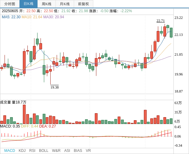Image resolution: width=189 pixels, height=154 pixels.
Task: Click the 成交量 量18.7万 label
Action: (13, 102)
